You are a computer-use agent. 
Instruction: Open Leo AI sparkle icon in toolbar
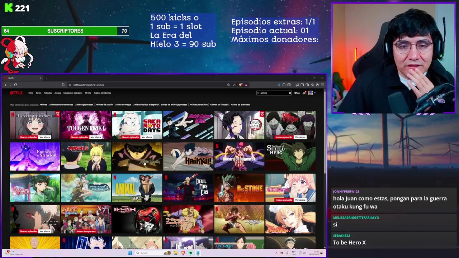[312, 85]
